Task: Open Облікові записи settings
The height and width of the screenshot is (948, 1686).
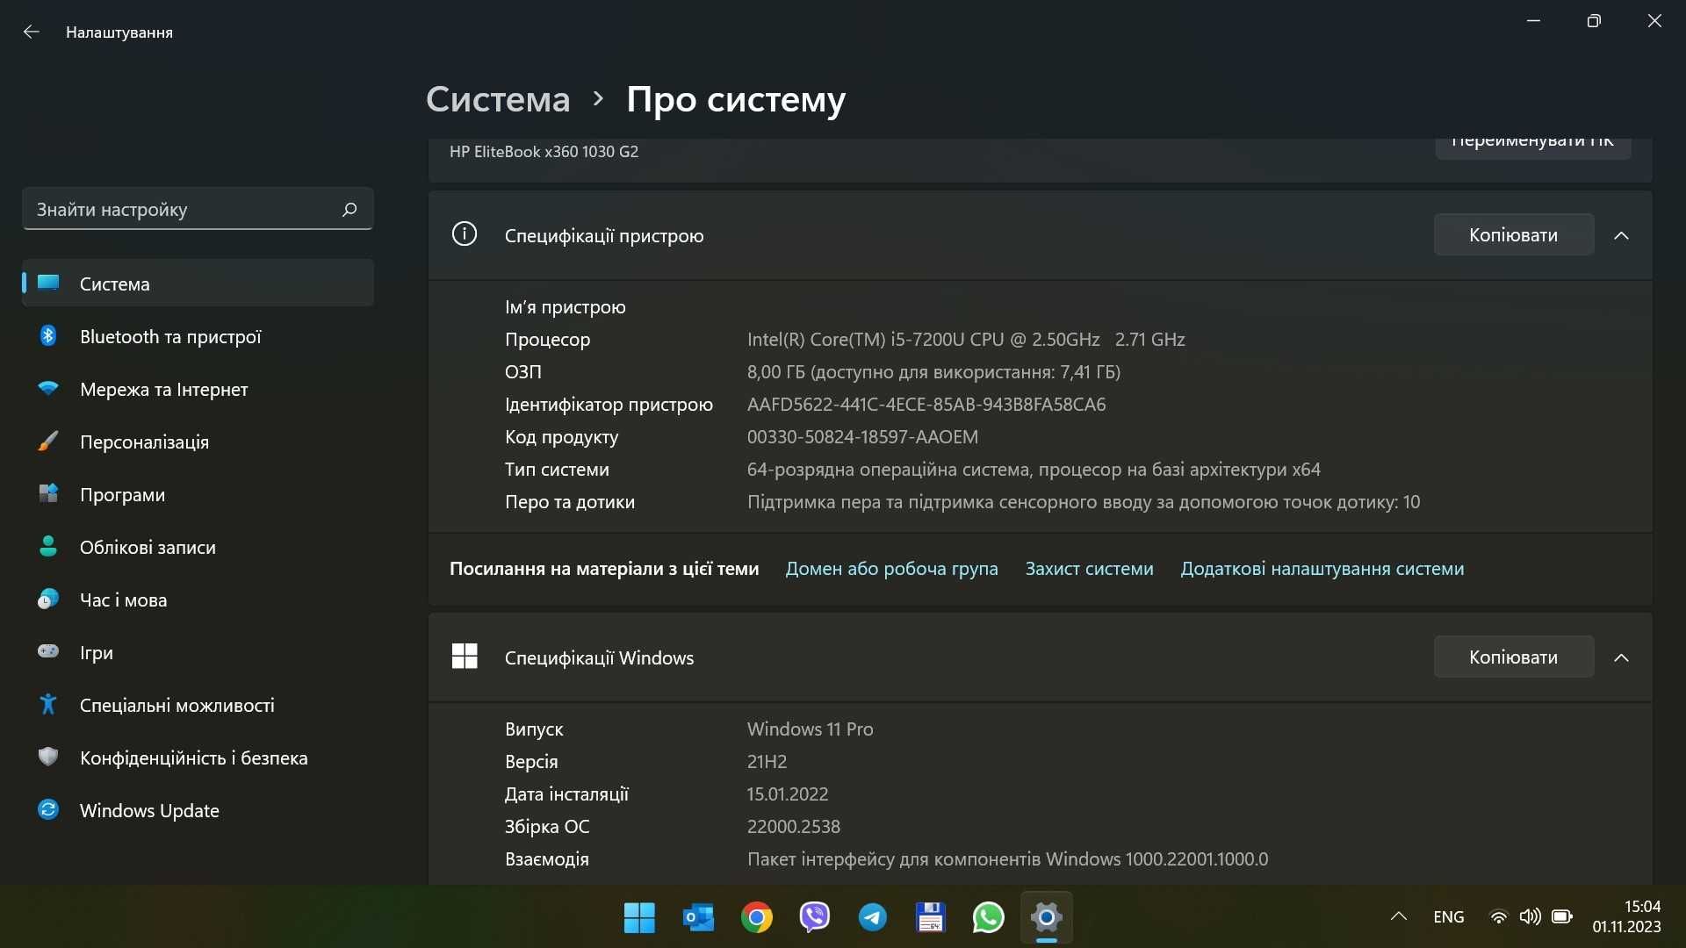Action: click(x=198, y=547)
